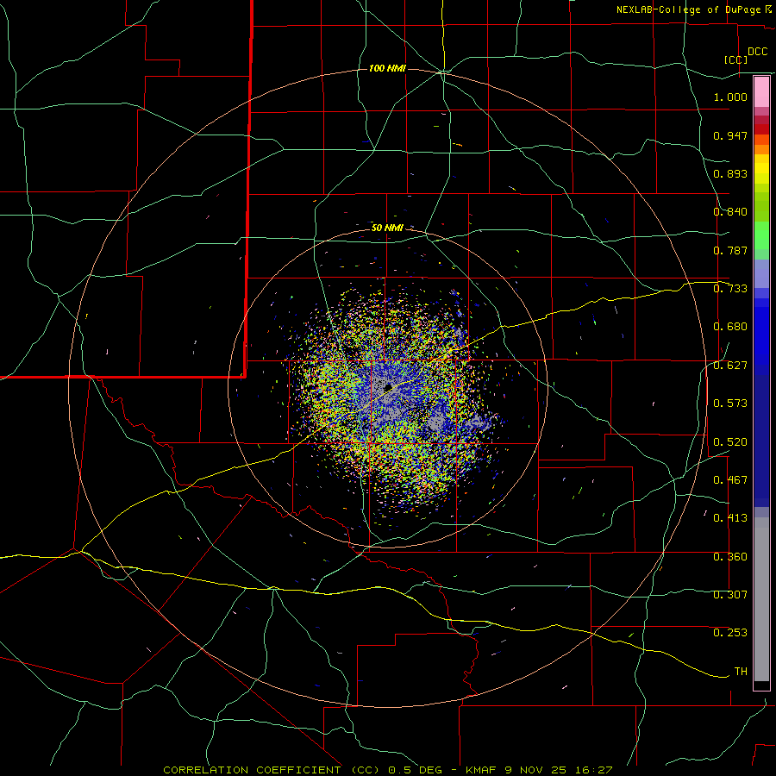Click the 100 NMI range ring label
The height and width of the screenshot is (776, 776).
[387, 68]
